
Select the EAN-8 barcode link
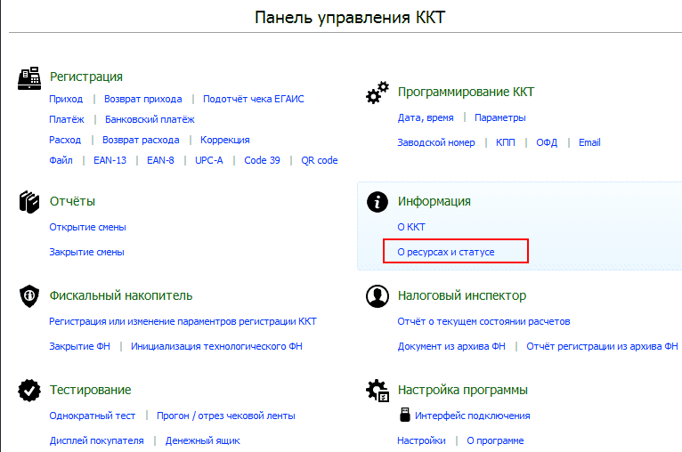[160, 160]
